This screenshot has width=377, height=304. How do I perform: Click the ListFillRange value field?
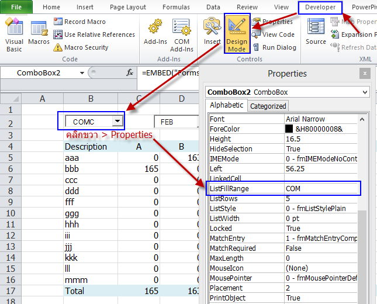[320, 188]
